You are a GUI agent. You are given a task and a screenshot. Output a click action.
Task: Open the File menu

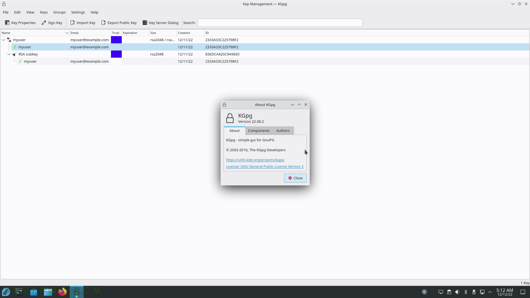pyautogui.click(x=6, y=12)
